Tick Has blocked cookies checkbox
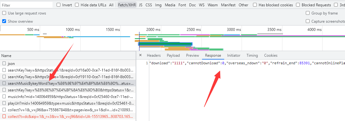Viewport: 345px width, 121px height. point(255,5)
